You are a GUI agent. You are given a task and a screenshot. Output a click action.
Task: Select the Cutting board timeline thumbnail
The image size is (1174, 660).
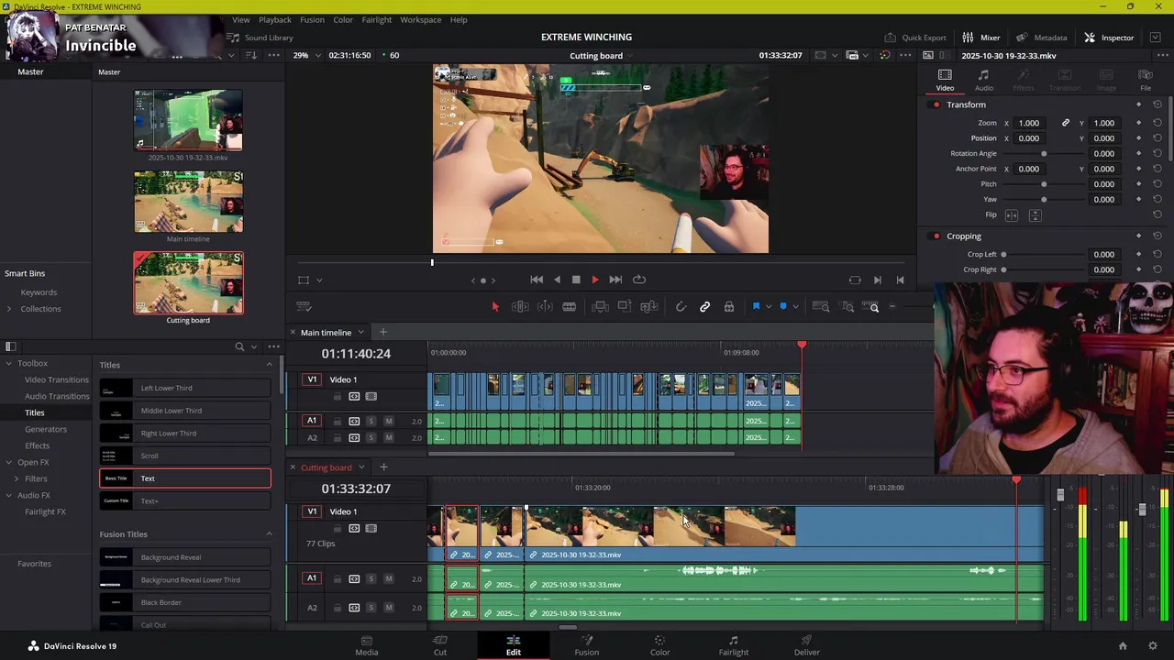188,283
